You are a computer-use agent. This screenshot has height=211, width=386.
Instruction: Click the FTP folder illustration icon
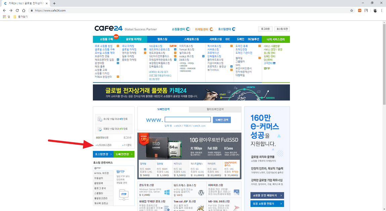(x=124, y=195)
